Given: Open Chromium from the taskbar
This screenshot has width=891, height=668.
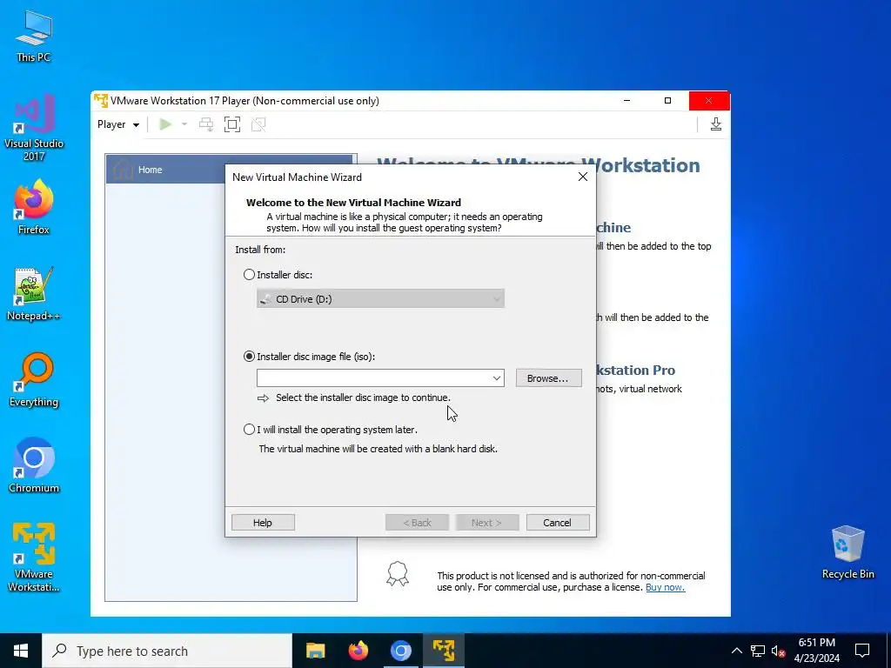Looking at the screenshot, I should pos(400,651).
